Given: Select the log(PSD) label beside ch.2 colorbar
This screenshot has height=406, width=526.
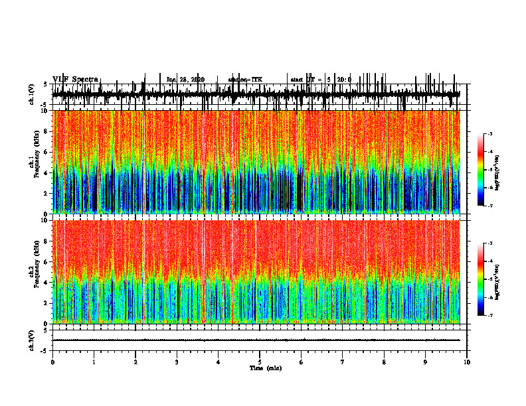Looking at the screenshot, I should [497, 281].
